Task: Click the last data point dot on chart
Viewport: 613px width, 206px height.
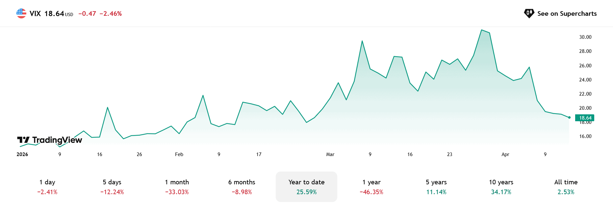Action: click(x=569, y=117)
